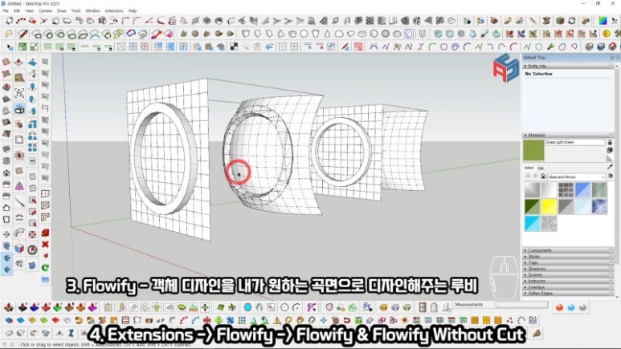Expand the Instructor panel
621x349 pixels.
pos(568,281)
